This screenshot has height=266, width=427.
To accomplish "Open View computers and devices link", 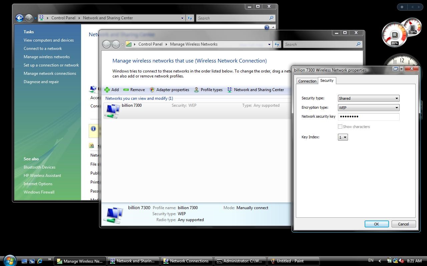I will [49, 40].
